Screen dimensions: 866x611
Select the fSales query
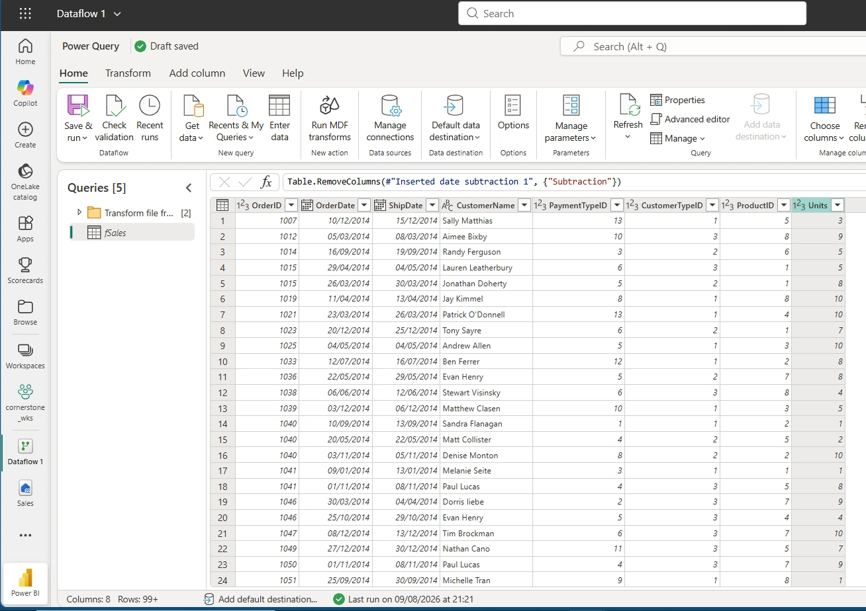pos(132,232)
